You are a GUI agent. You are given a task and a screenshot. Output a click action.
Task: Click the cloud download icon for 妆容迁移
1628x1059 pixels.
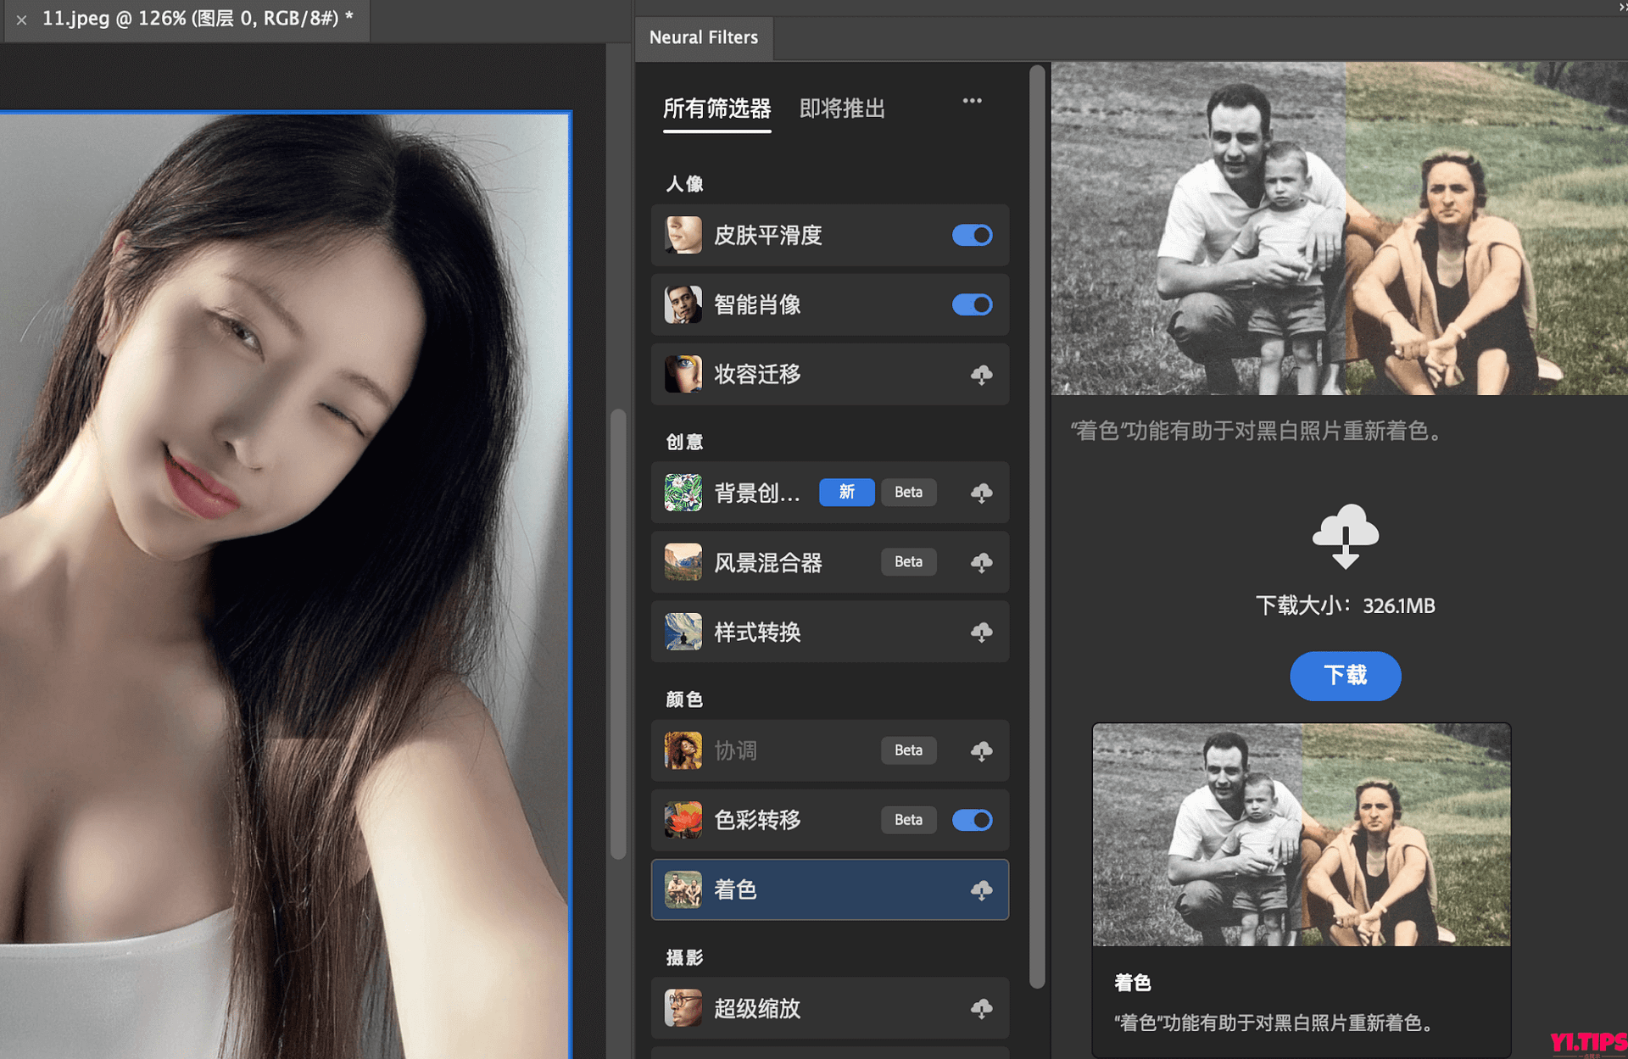point(982,374)
